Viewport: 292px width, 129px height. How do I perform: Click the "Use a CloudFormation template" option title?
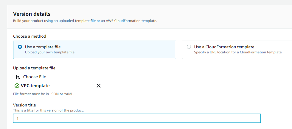point(224,47)
